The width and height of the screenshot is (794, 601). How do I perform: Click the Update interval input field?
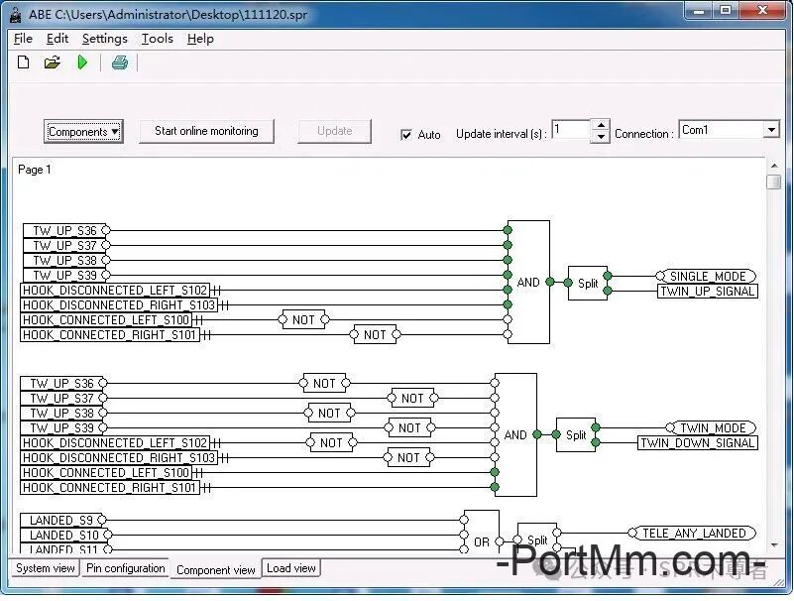pos(570,130)
